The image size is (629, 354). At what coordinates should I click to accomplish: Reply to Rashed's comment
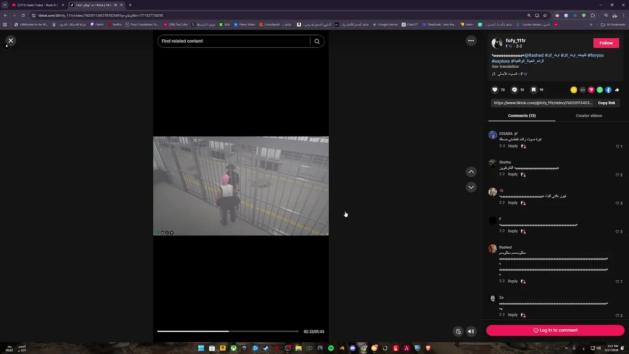point(513,281)
